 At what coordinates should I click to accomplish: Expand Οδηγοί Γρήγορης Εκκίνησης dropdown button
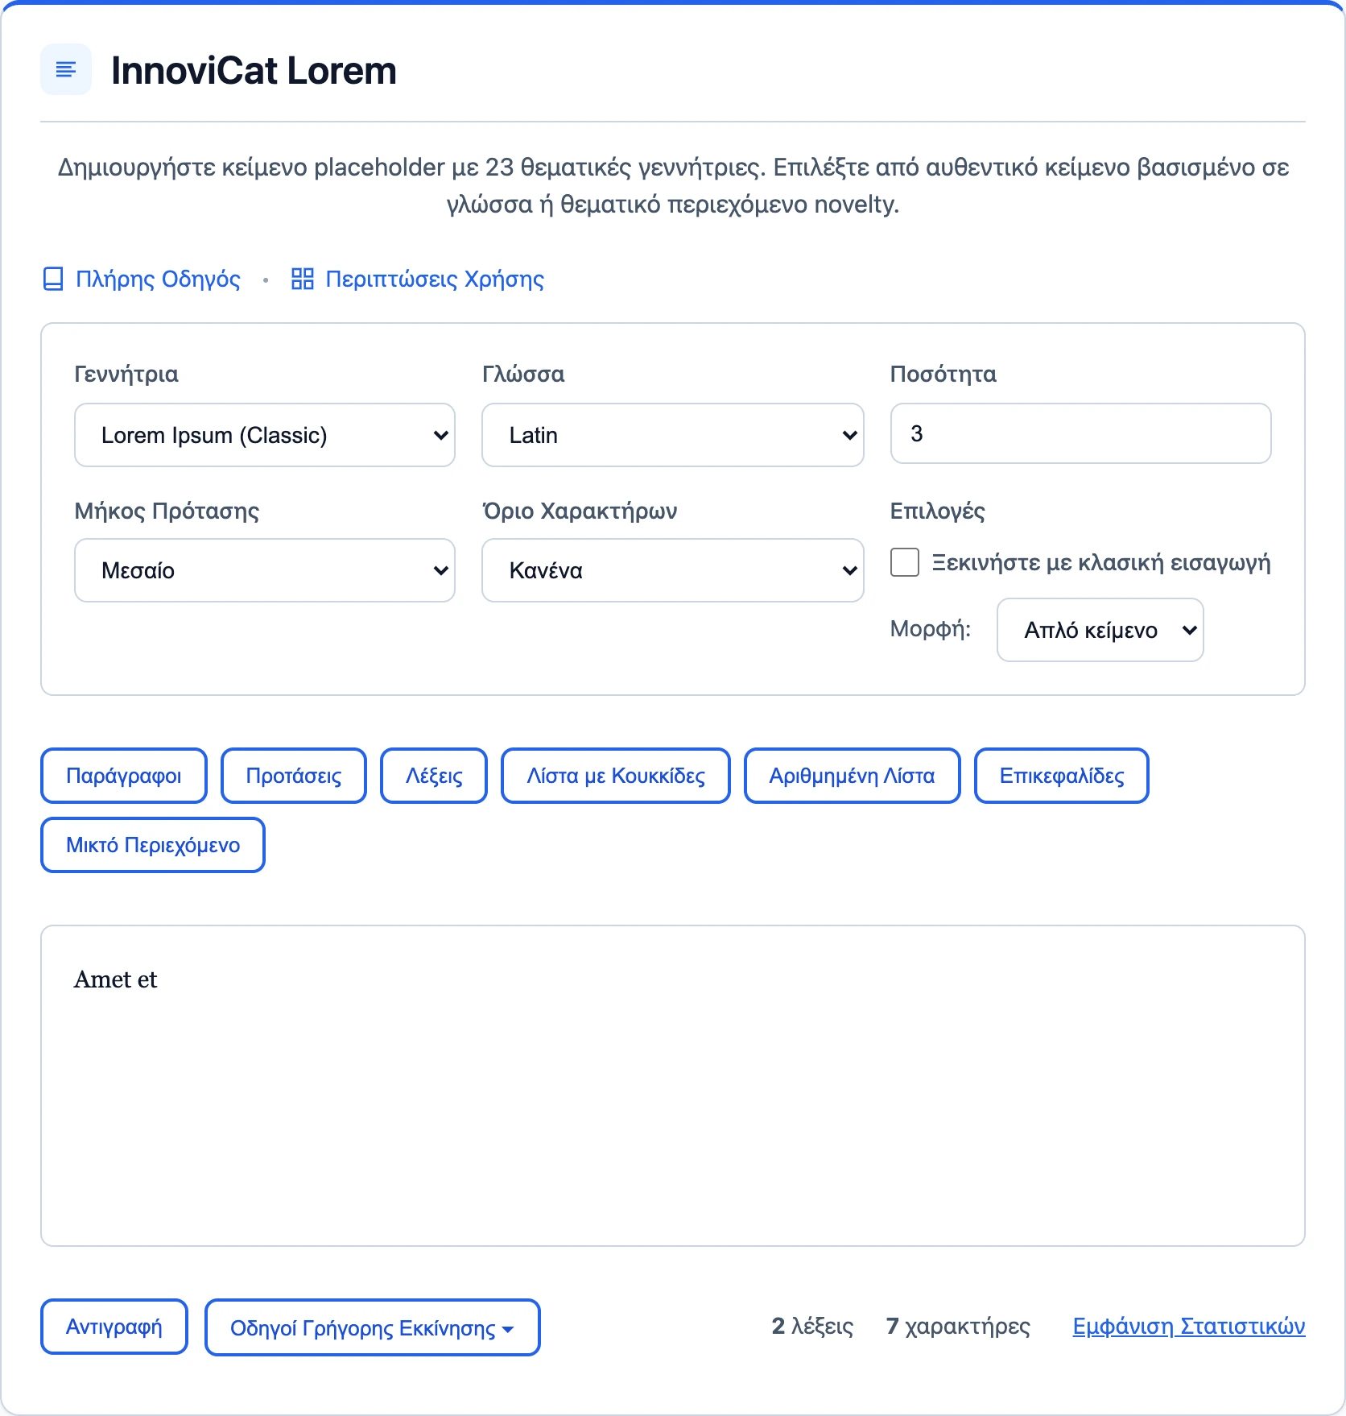coord(373,1327)
